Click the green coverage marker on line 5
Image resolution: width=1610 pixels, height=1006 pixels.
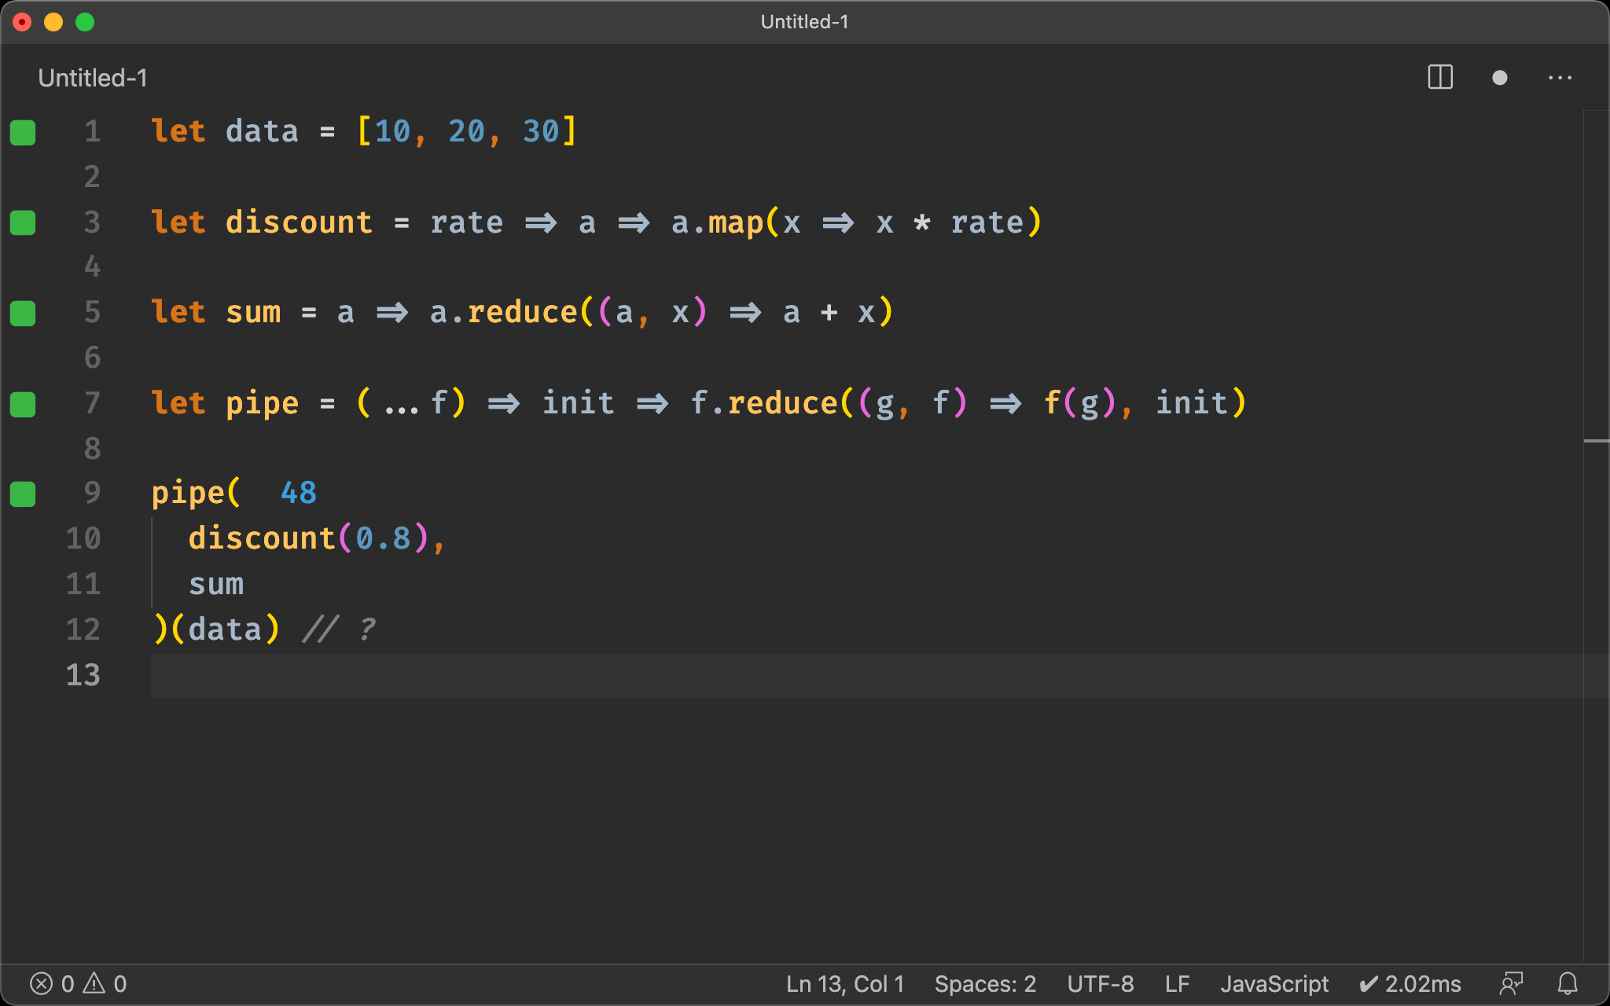(23, 313)
